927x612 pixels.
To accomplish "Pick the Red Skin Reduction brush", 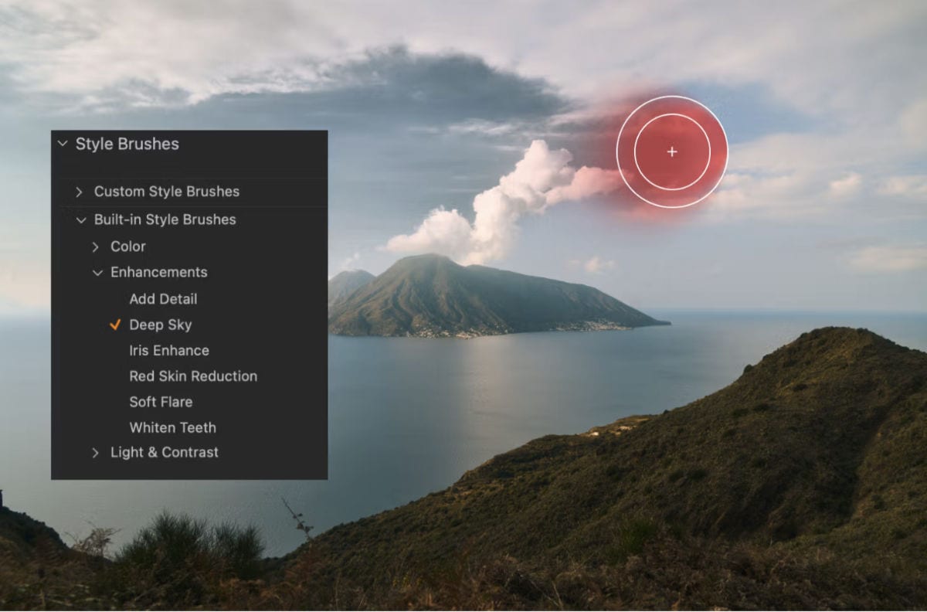I will pos(192,376).
